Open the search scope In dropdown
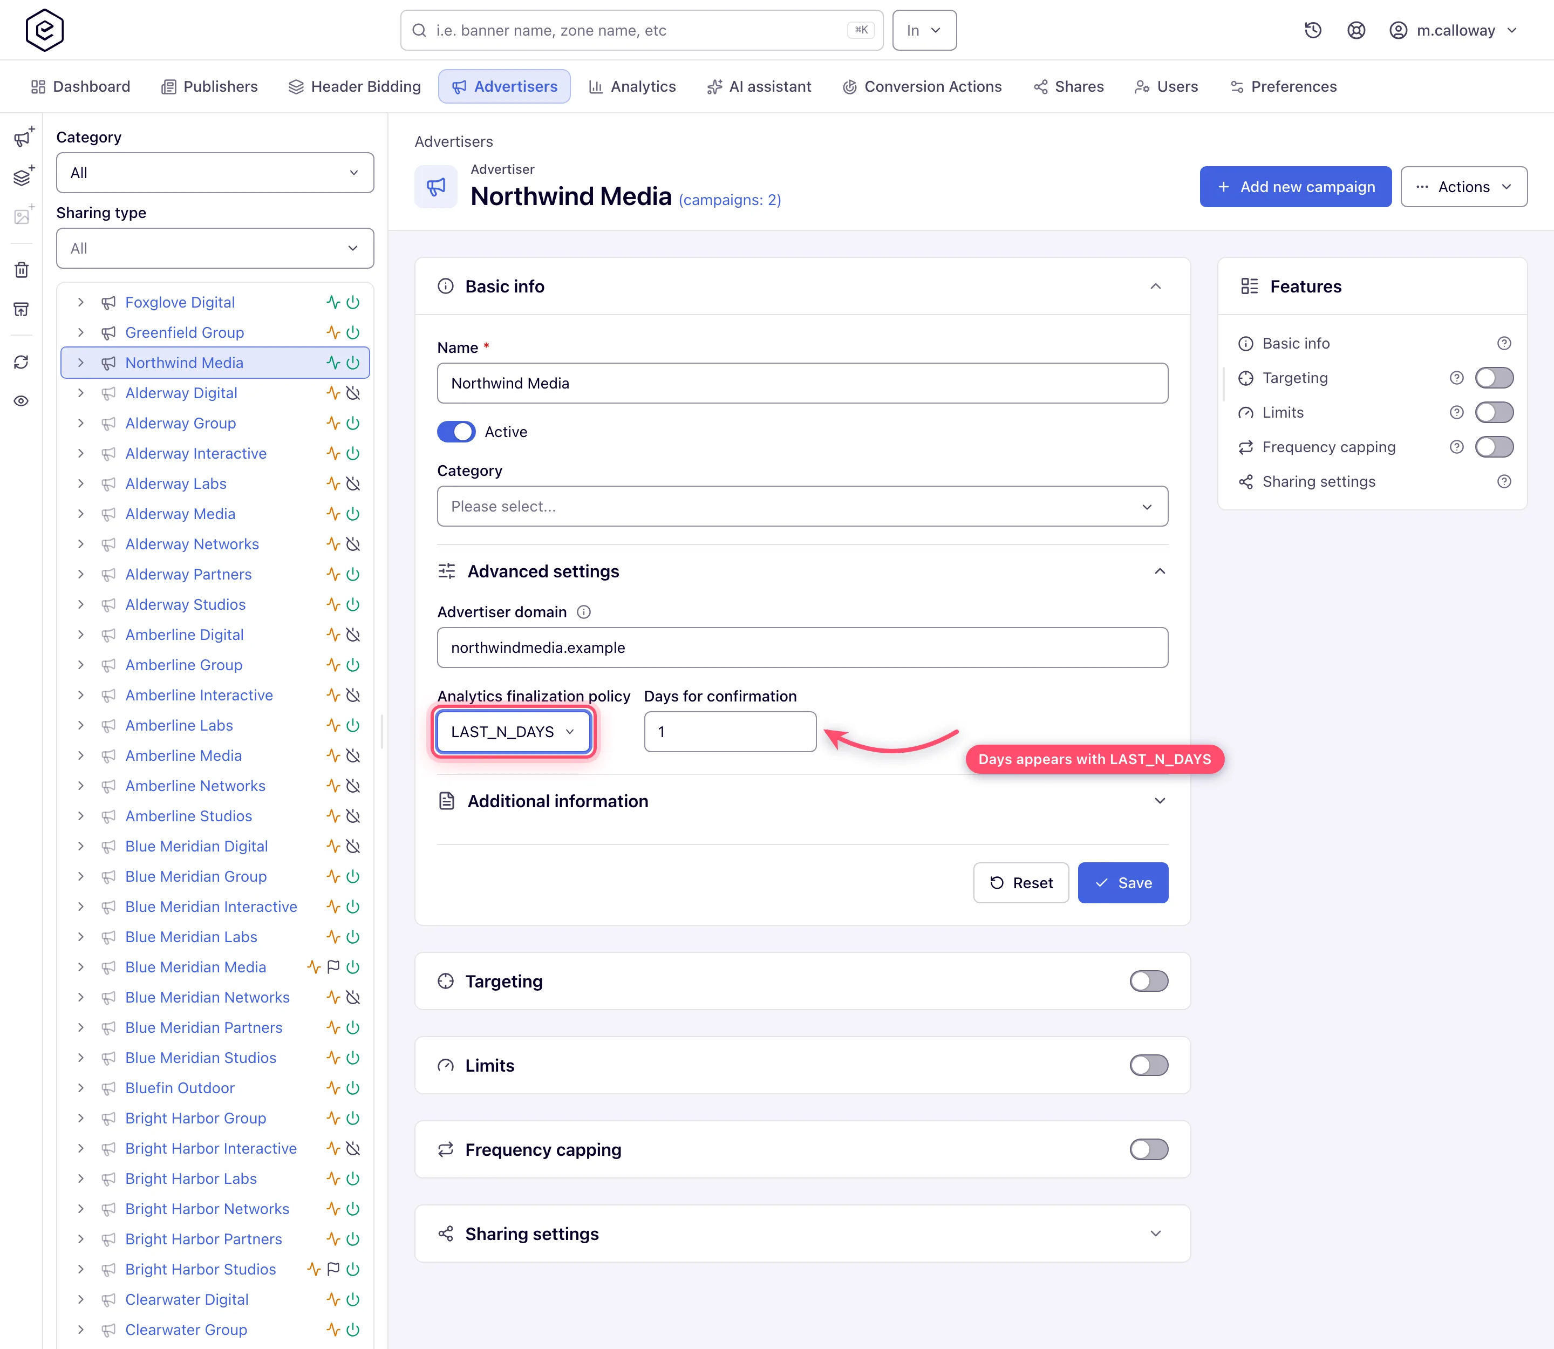The image size is (1554, 1349). 924,30
